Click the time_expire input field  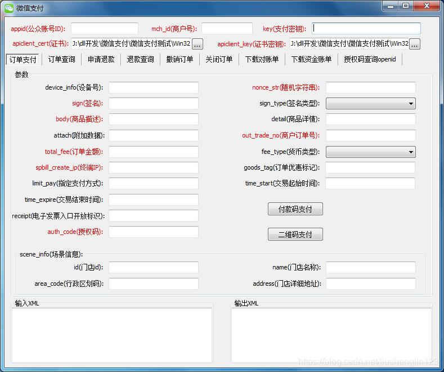154,200
